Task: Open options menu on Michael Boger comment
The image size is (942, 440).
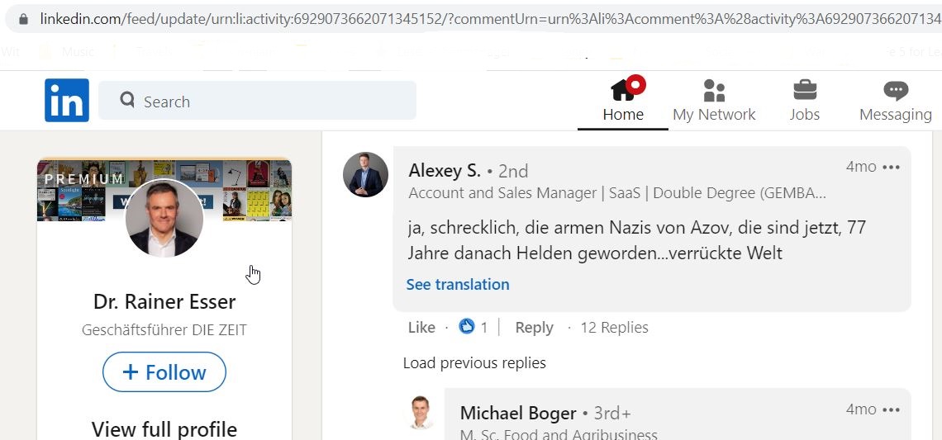Action: 891,409
